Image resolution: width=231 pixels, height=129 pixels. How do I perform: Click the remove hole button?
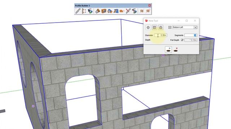[x=176, y=49]
